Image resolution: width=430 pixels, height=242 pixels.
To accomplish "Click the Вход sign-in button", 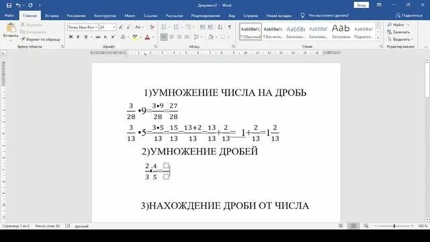I will pos(361,5).
